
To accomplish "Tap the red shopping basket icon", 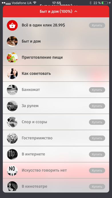I will 12,25.
